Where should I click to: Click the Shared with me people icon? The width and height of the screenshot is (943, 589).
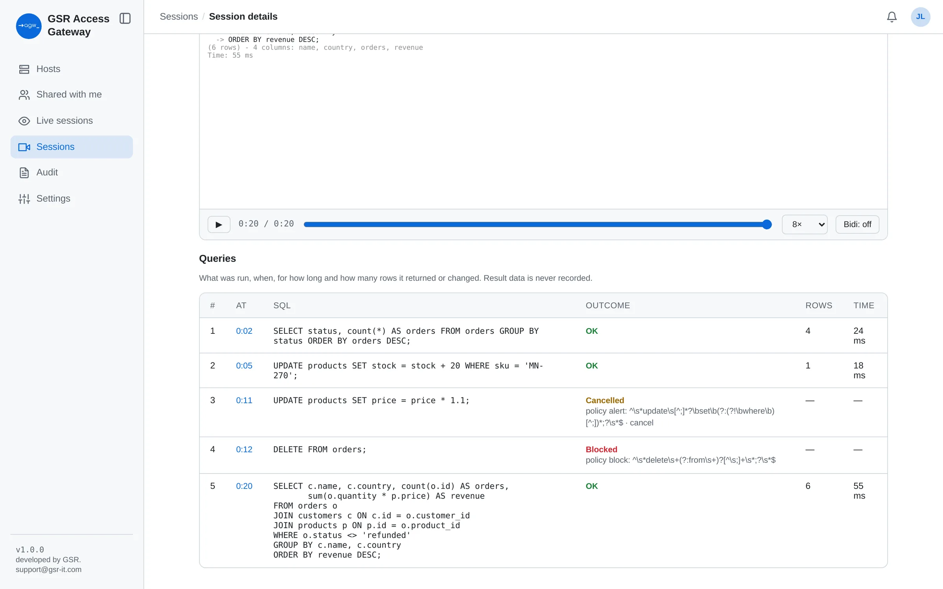(x=24, y=95)
